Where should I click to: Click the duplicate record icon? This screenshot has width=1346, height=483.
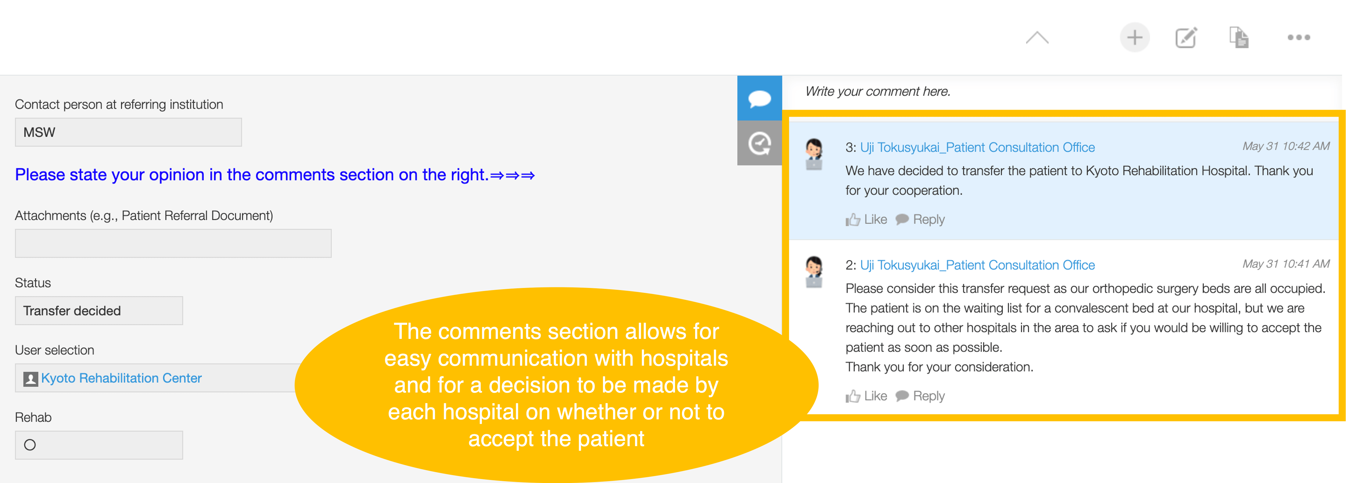coord(1238,37)
